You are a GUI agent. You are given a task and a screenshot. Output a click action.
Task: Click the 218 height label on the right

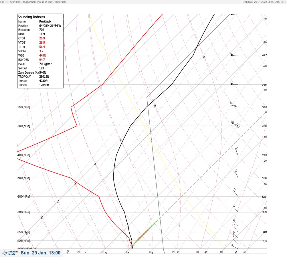click(264, 155)
